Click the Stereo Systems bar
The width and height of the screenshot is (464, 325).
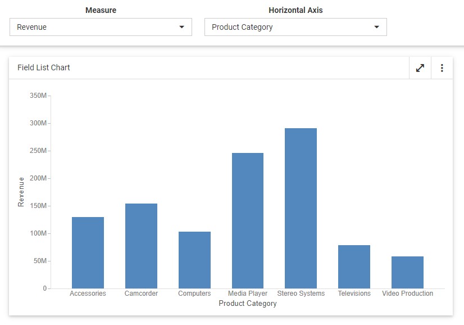pyautogui.click(x=301, y=208)
